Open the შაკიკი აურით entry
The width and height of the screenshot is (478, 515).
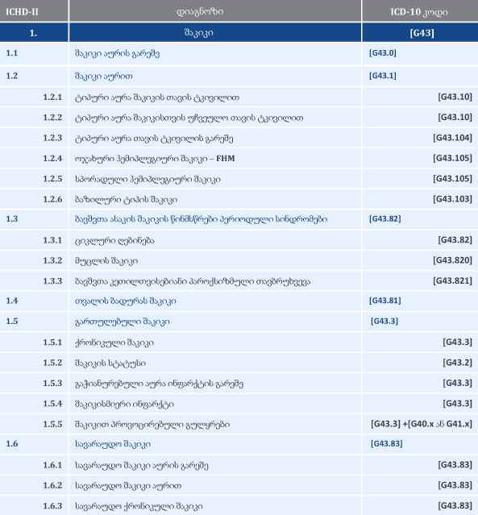[x=104, y=77]
